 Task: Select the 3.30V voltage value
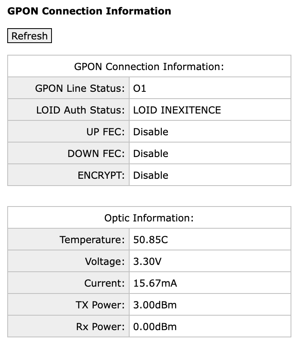pyautogui.click(x=147, y=261)
